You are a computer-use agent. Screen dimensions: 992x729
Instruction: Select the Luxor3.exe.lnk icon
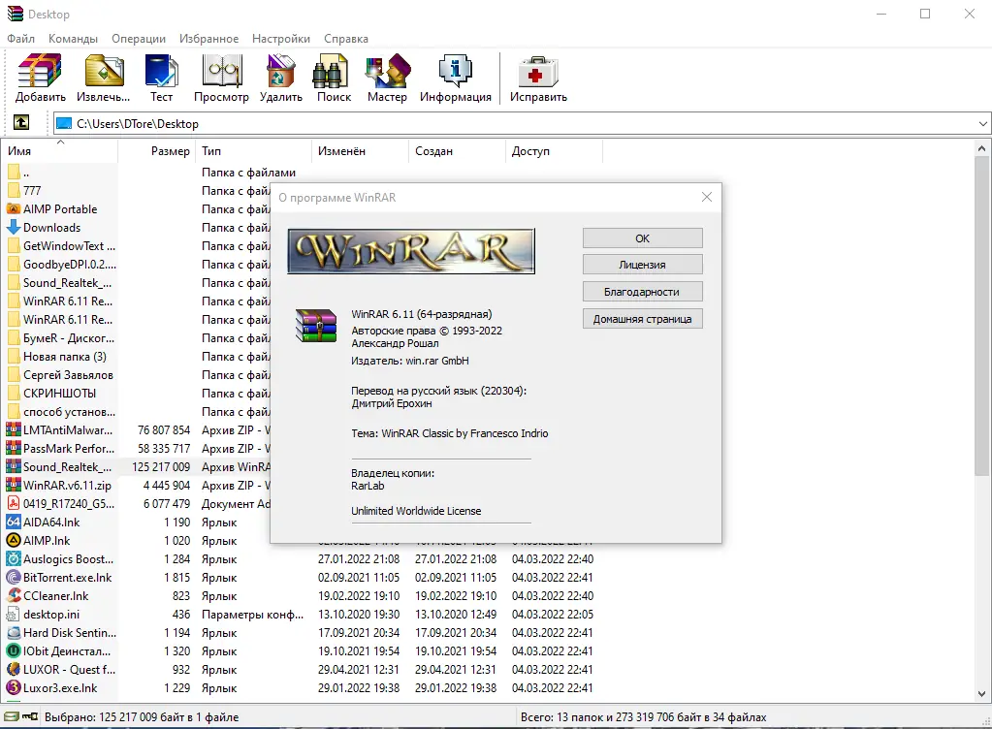(14, 687)
